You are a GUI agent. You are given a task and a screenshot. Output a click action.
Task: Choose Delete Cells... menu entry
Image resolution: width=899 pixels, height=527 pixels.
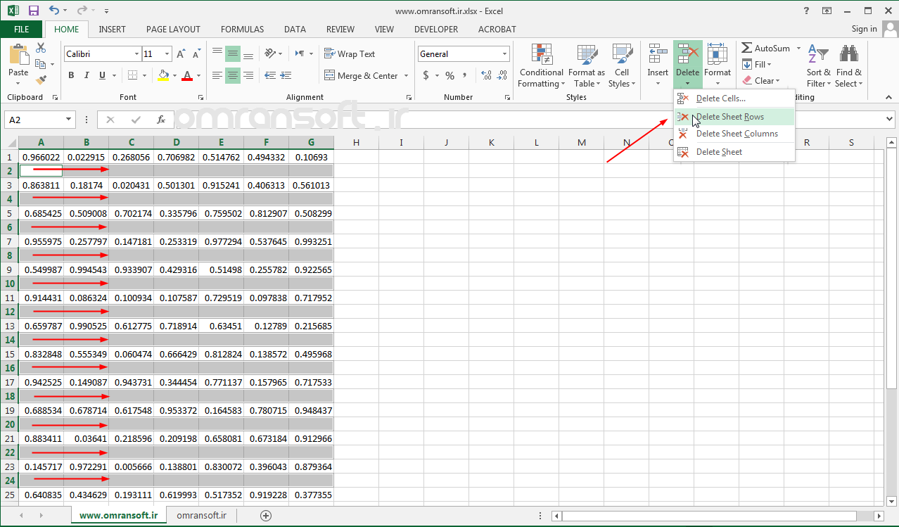pos(734,99)
